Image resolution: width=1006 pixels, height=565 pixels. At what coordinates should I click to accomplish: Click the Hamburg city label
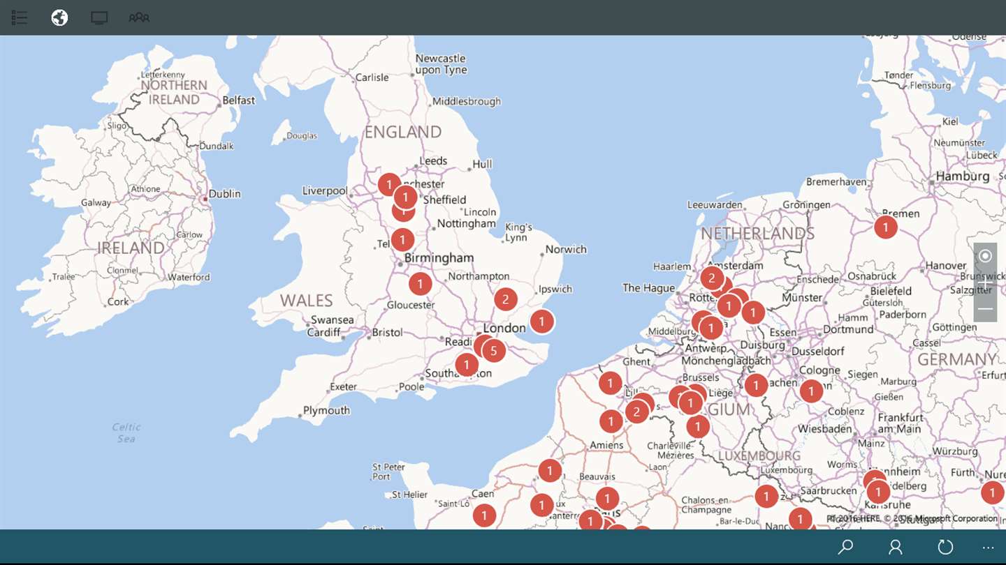click(x=963, y=176)
